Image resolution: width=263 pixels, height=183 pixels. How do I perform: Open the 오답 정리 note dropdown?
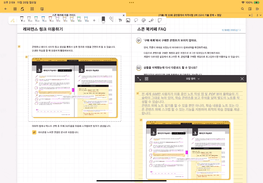coord(193,78)
